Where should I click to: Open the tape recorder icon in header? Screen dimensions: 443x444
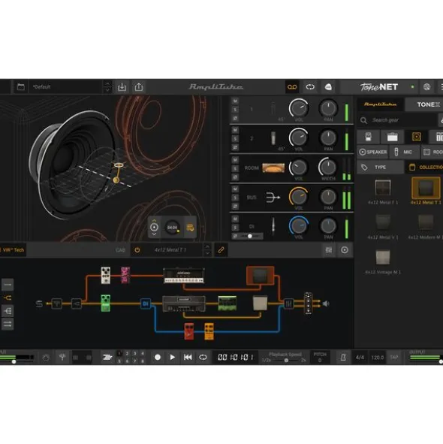point(292,87)
